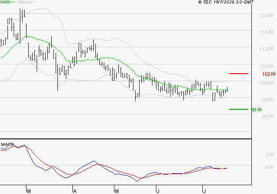Click the 10000 price axis label
This screenshot has width=277, height=194.
(266, 83)
